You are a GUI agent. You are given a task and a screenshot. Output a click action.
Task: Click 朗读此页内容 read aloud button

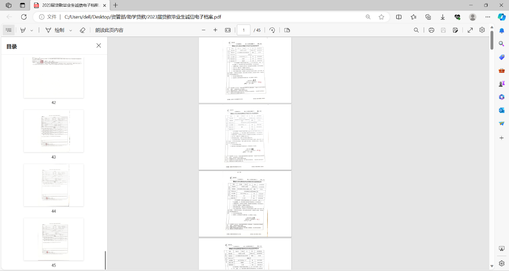pyautogui.click(x=109, y=30)
